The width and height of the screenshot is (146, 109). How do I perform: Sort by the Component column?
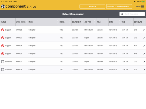77,22
